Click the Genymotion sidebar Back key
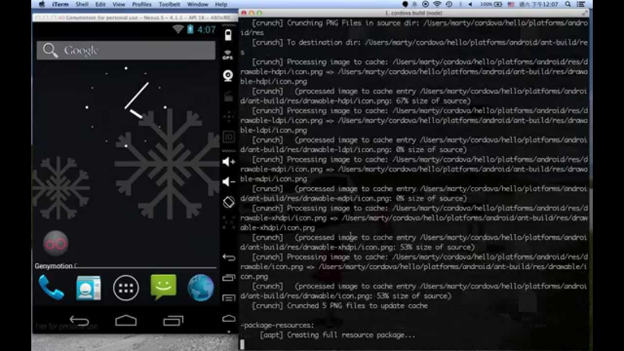 [229, 257]
